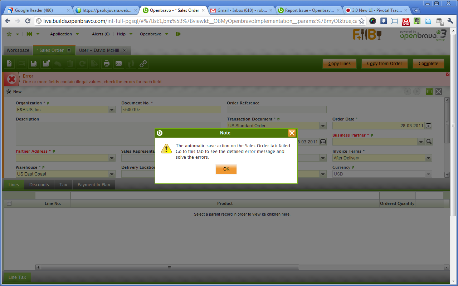Open the Currency dropdown
The width and height of the screenshot is (458, 286).
coord(428,174)
